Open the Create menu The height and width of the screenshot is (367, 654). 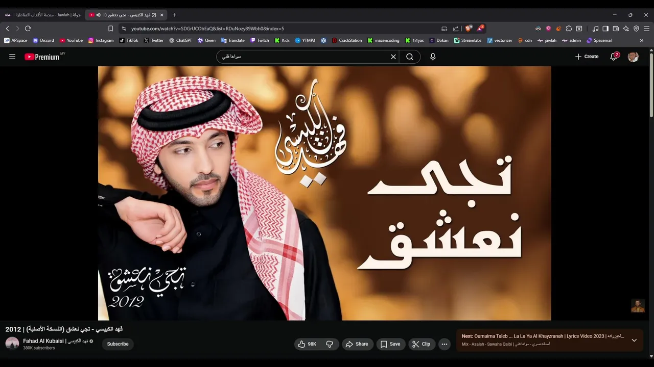click(587, 57)
